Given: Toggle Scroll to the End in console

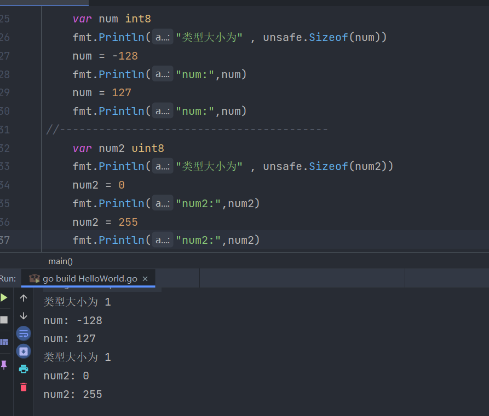Looking at the screenshot, I should (x=22, y=351).
